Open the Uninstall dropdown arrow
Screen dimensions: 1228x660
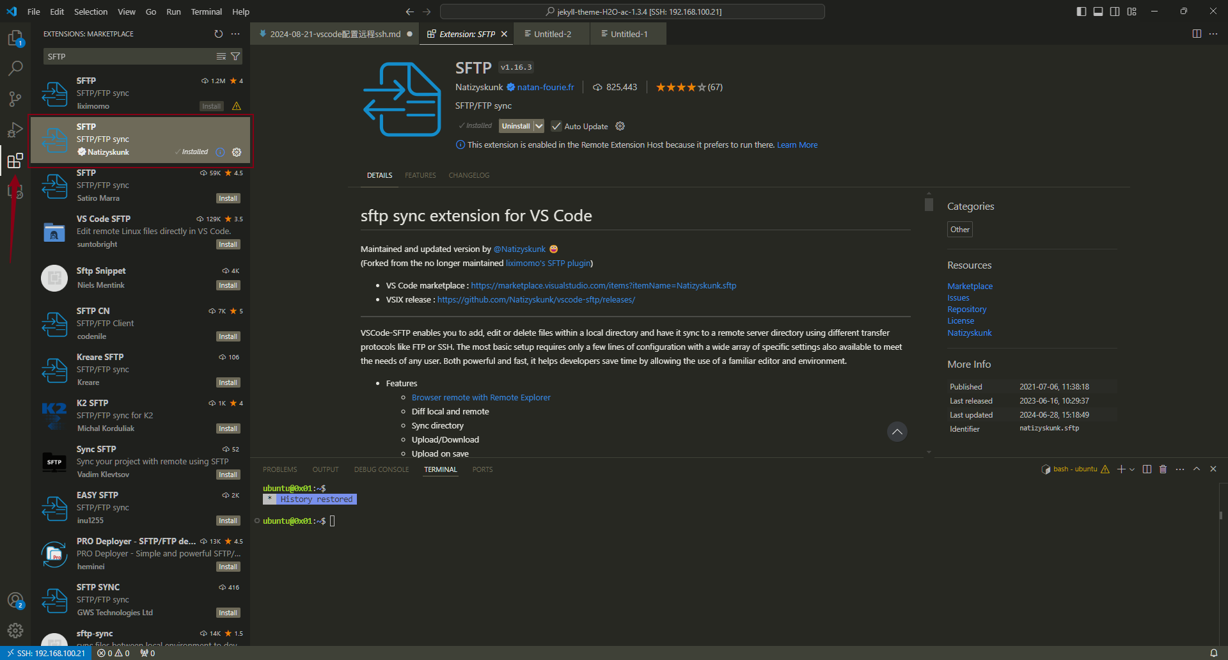539,126
